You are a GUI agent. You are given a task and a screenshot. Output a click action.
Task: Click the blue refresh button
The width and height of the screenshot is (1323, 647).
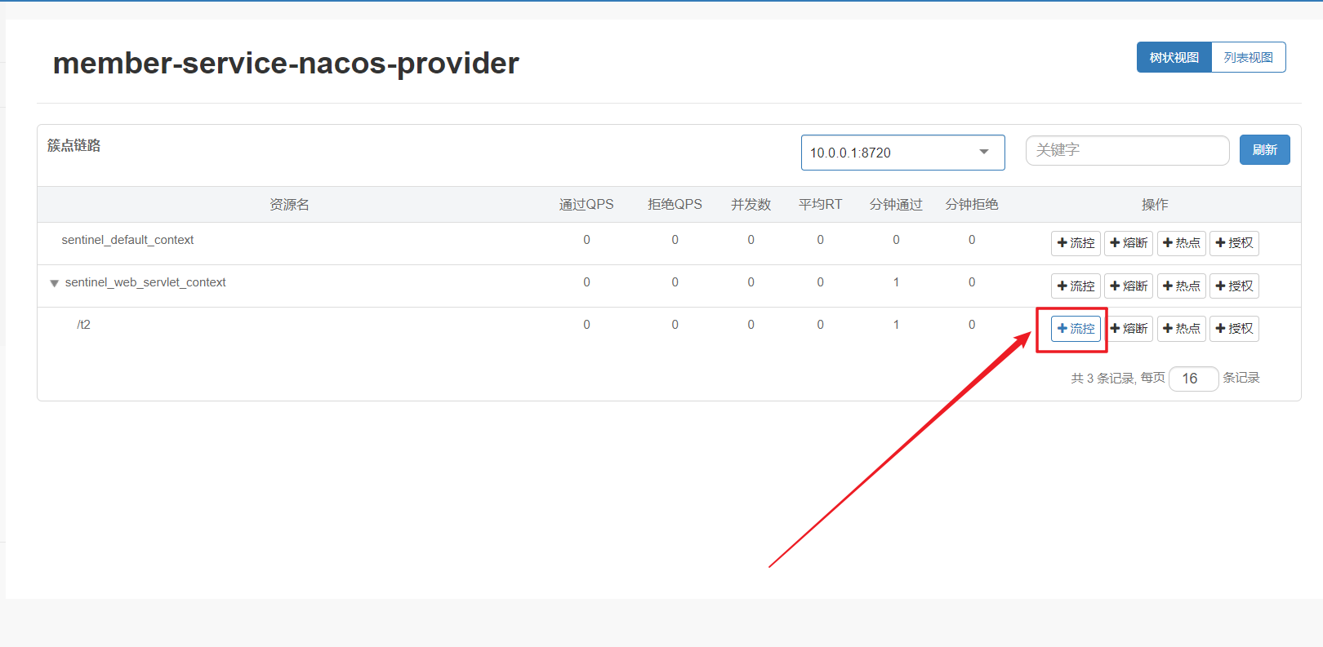(1264, 150)
